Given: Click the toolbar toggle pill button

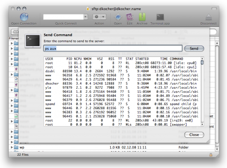Looking at the screenshot, I should click(214, 9).
